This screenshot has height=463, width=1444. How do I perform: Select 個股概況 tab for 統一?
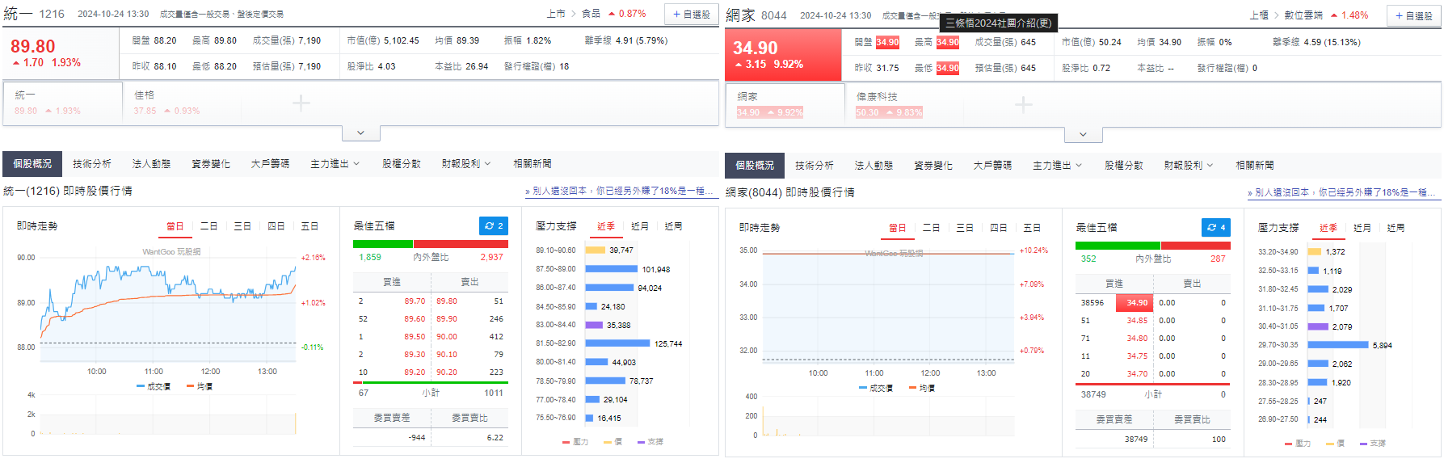point(32,163)
